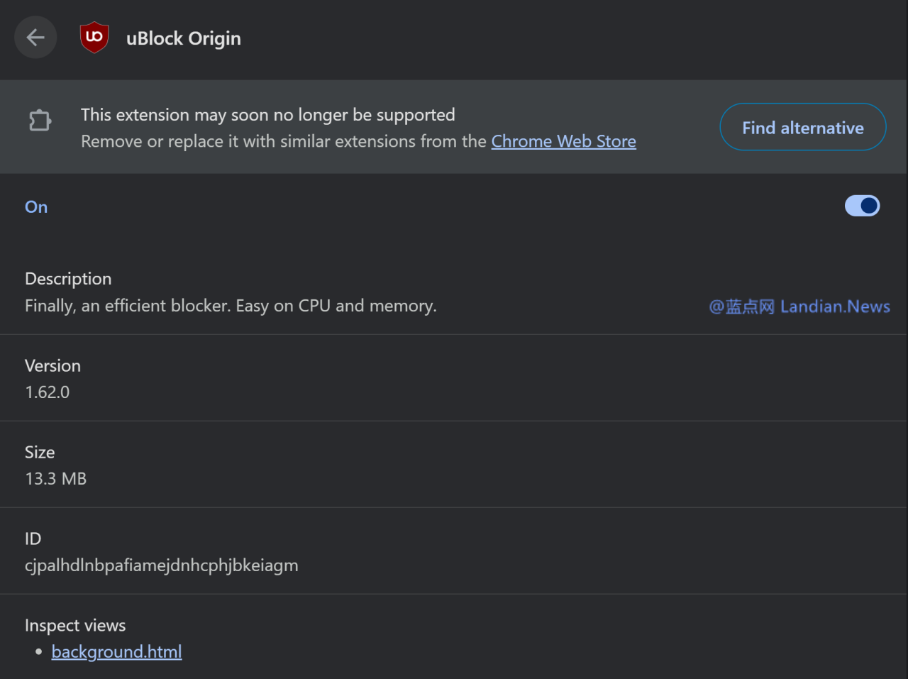Select the extension ID cjpalhdlnbpafiamejdnhcphjbkeiagm

pos(162,565)
